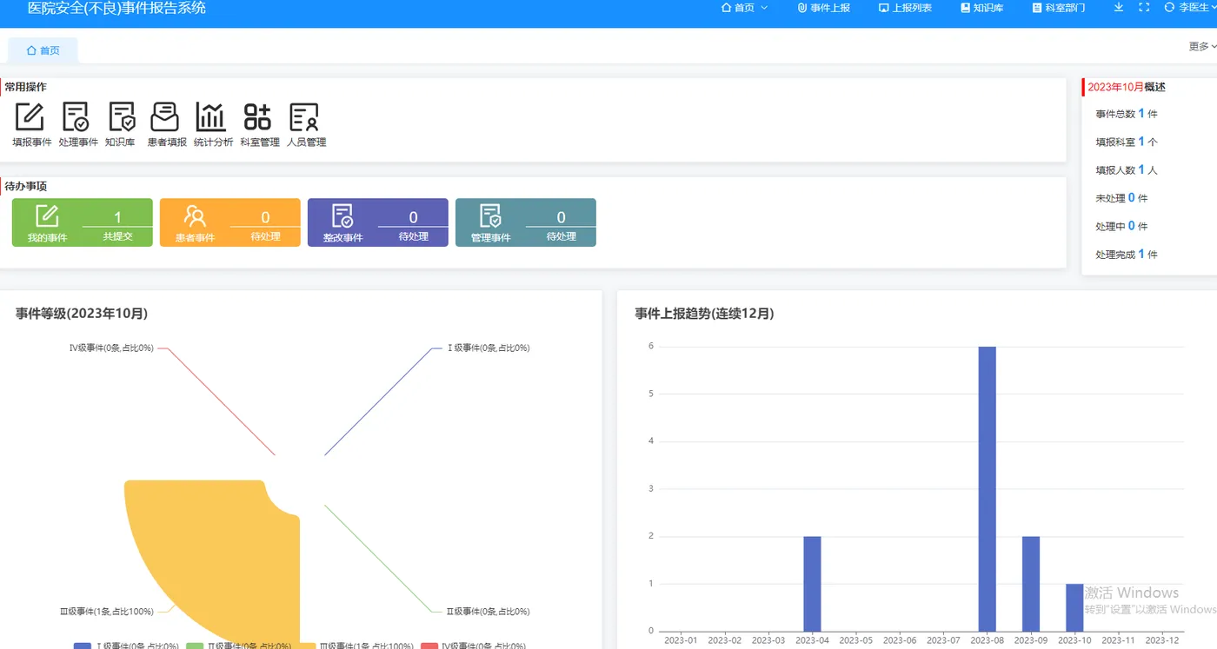Click the download icon in top bar
This screenshot has width=1217, height=649.
(x=1119, y=8)
